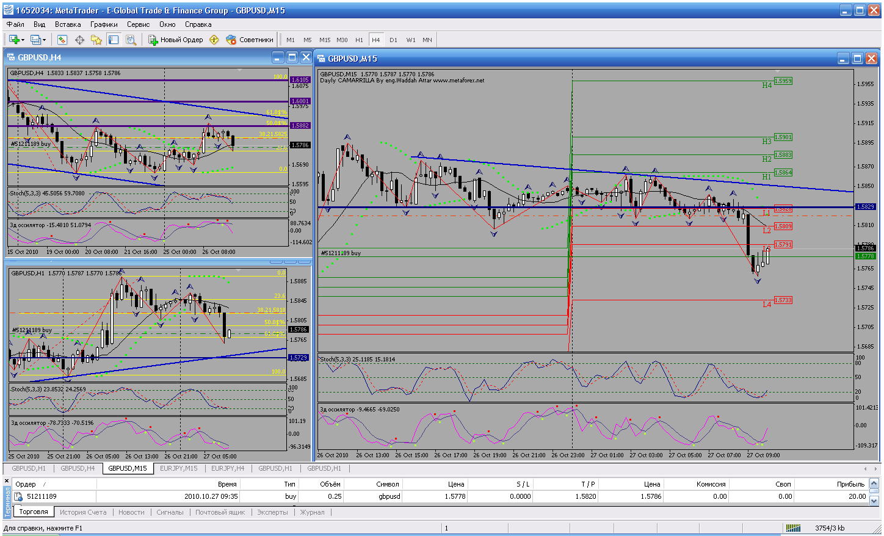Open the Справка menu

[198, 24]
